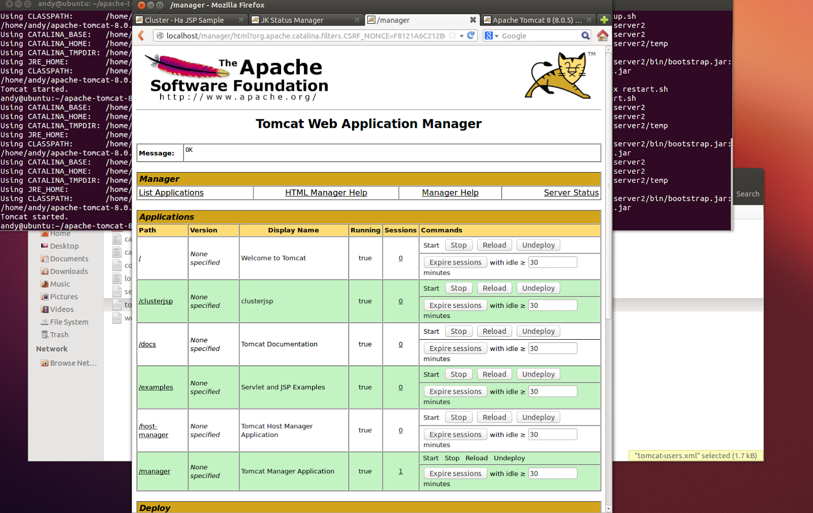Reload the Servlet and JSP Examples application

point(494,374)
